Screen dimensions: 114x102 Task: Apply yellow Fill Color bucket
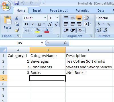(37, 30)
